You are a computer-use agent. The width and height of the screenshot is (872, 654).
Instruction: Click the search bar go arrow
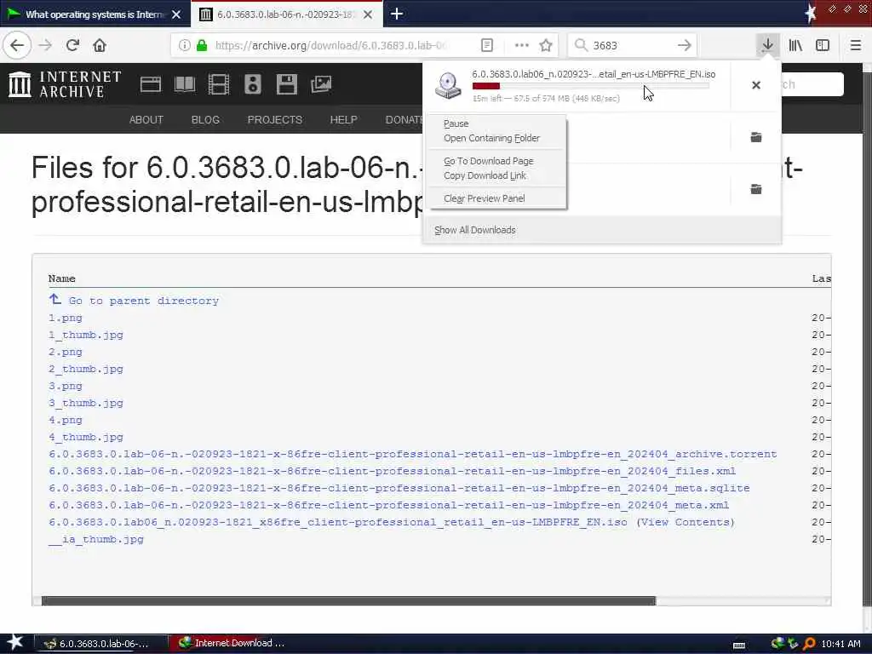click(x=684, y=45)
